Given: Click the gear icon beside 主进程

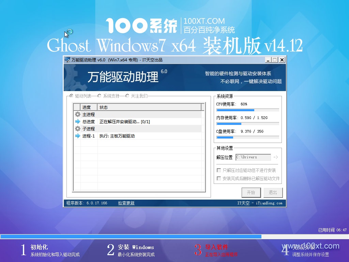Looking at the screenshot, I should point(77,115).
